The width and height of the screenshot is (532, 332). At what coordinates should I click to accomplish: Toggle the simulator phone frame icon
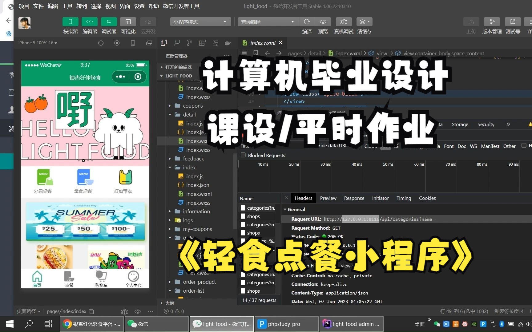(x=133, y=43)
